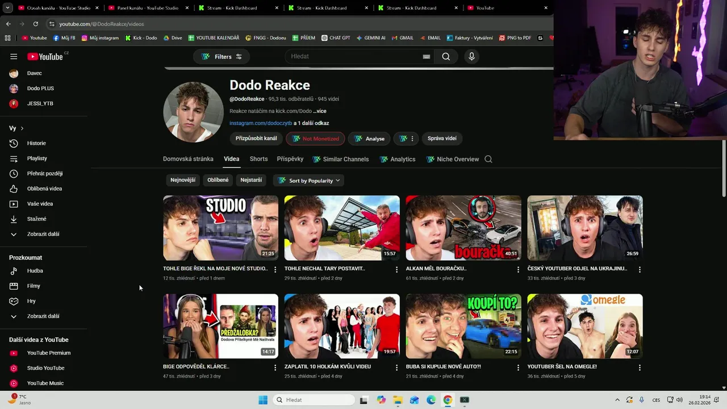
Task: Open the tab search dropdown arrow in Chrome
Action: 7,8
